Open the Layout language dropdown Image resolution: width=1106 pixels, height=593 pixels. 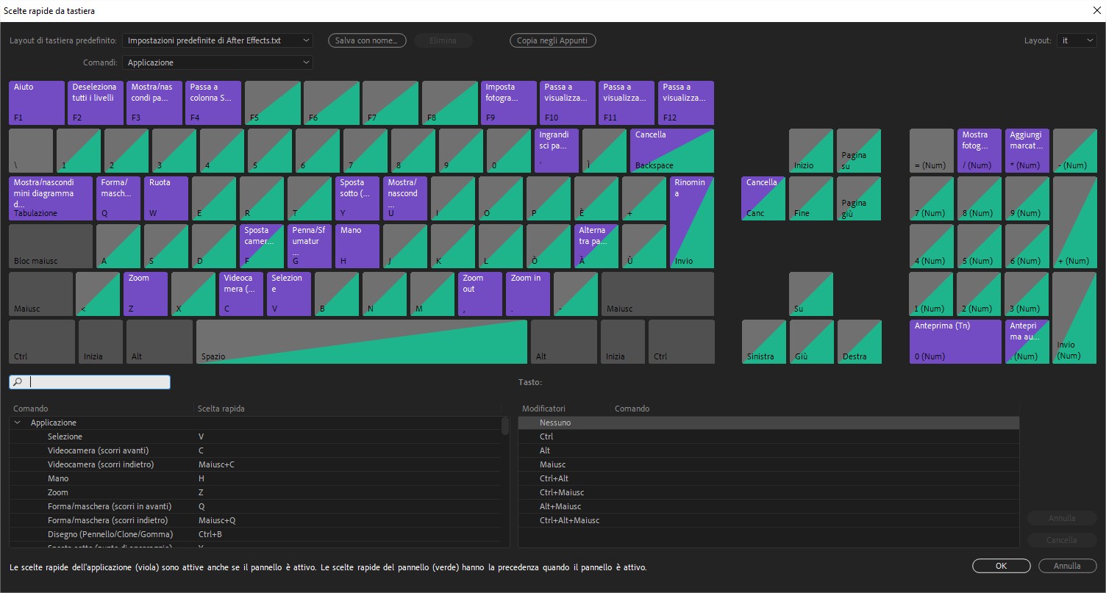1077,40
